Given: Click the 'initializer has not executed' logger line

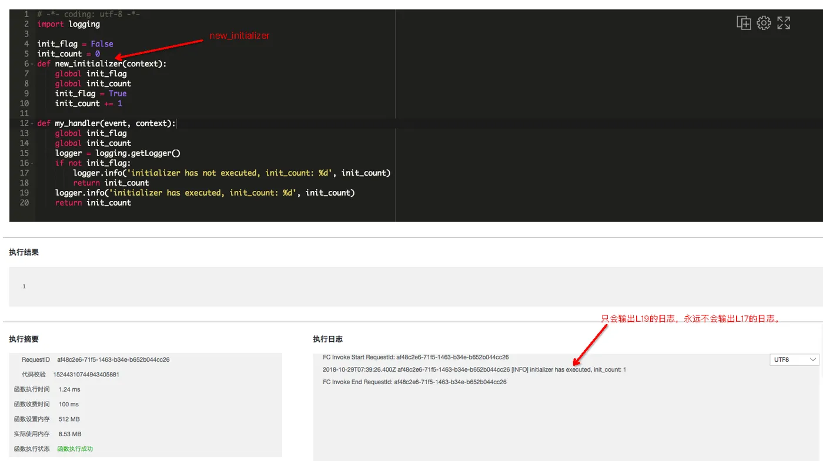Looking at the screenshot, I should [232, 173].
